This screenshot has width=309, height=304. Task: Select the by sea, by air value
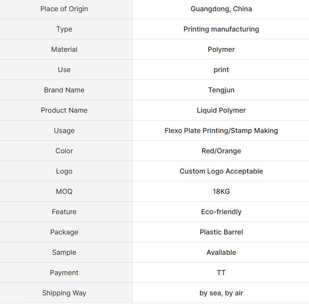click(x=221, y=293)
